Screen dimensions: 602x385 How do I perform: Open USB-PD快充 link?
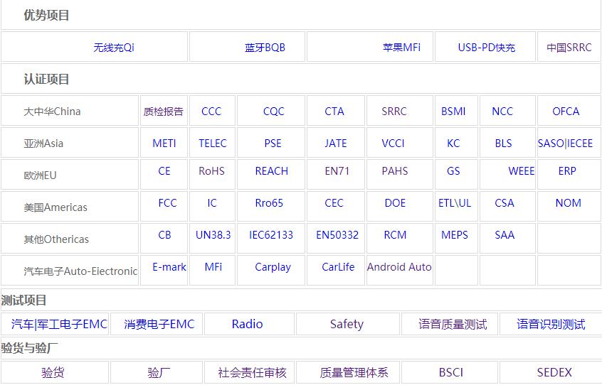click(486, 48)
